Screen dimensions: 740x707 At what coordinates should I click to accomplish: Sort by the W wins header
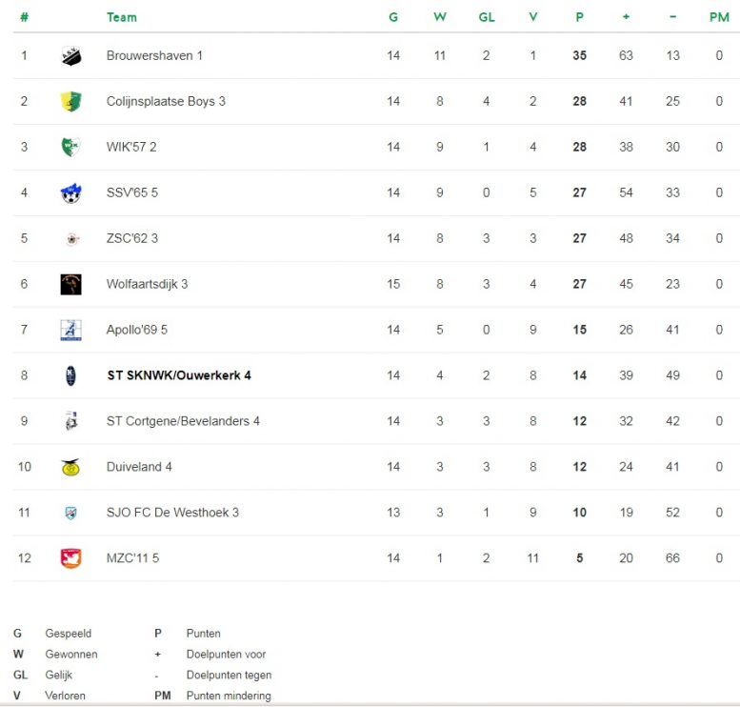[440, 17]
